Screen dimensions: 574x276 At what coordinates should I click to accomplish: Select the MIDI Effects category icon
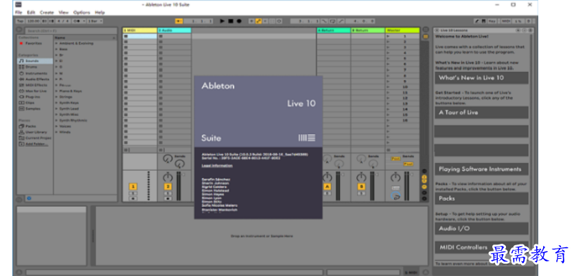point(21,85)
